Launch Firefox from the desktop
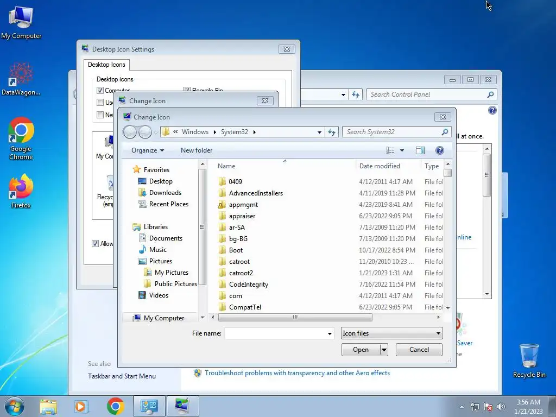556x417 pixels. 21,191
